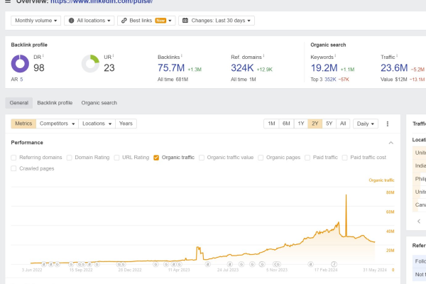This screenshot has width=426, height=284.
Task: Enable the Organic traffic value checkbox
Action: coord(202,158)
